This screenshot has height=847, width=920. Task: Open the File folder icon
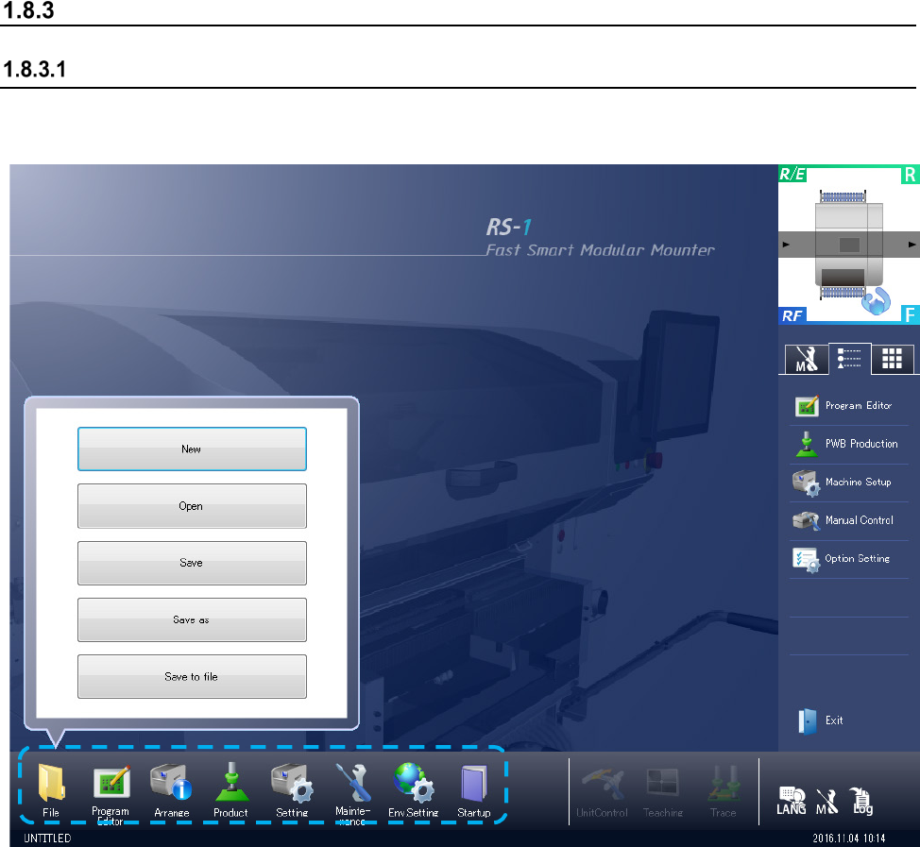tap(52, 783)
